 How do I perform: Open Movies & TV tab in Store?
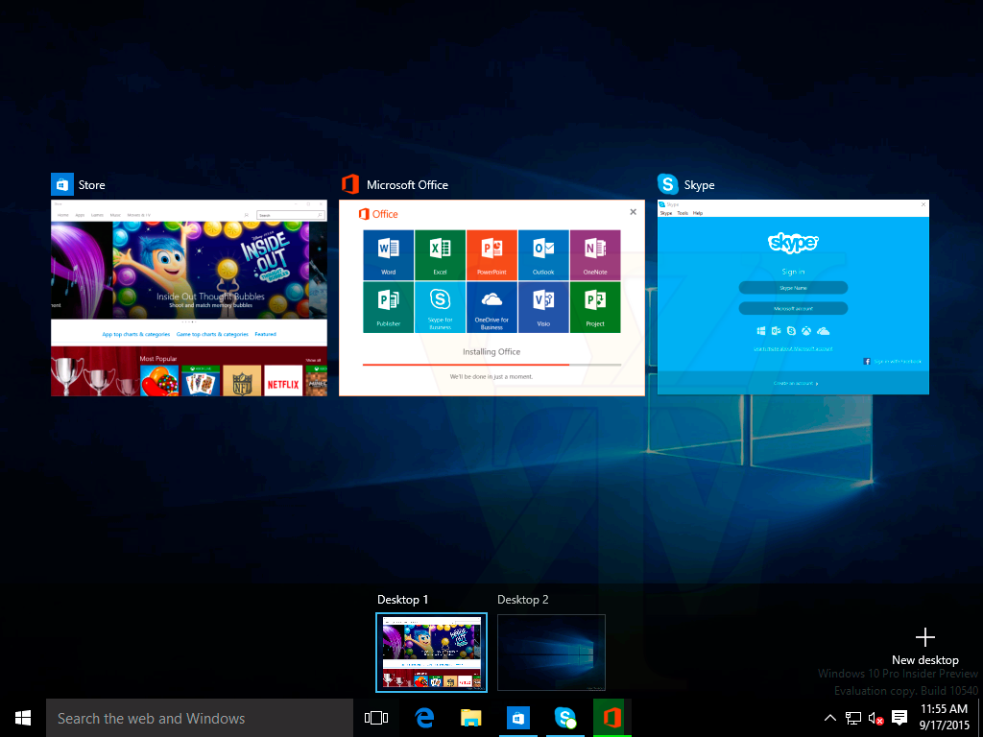click(x=138, y=215)
